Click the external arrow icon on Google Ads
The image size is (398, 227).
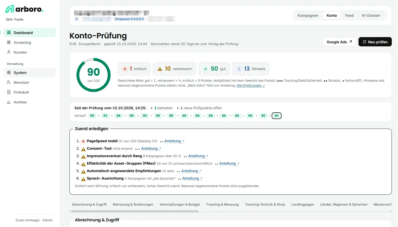click(x=351, y=42)
